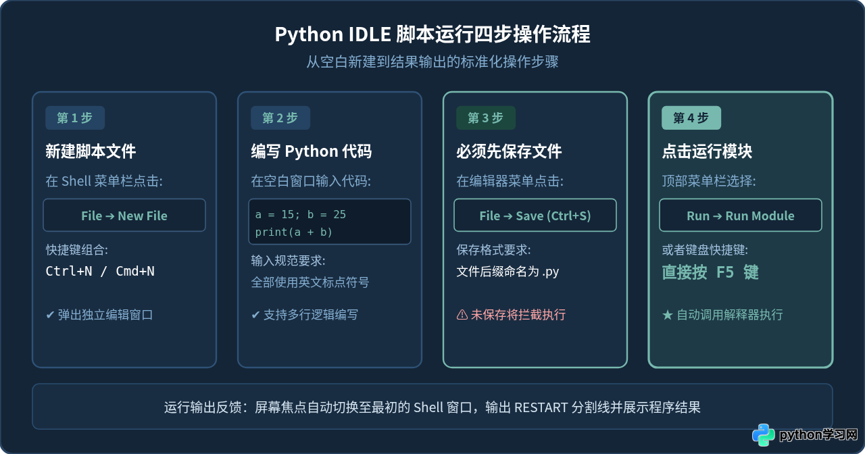Click the text 顶部菜单栏选择:

(x=709, y=181)
